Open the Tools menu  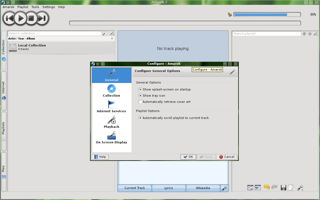coord(35,7)
